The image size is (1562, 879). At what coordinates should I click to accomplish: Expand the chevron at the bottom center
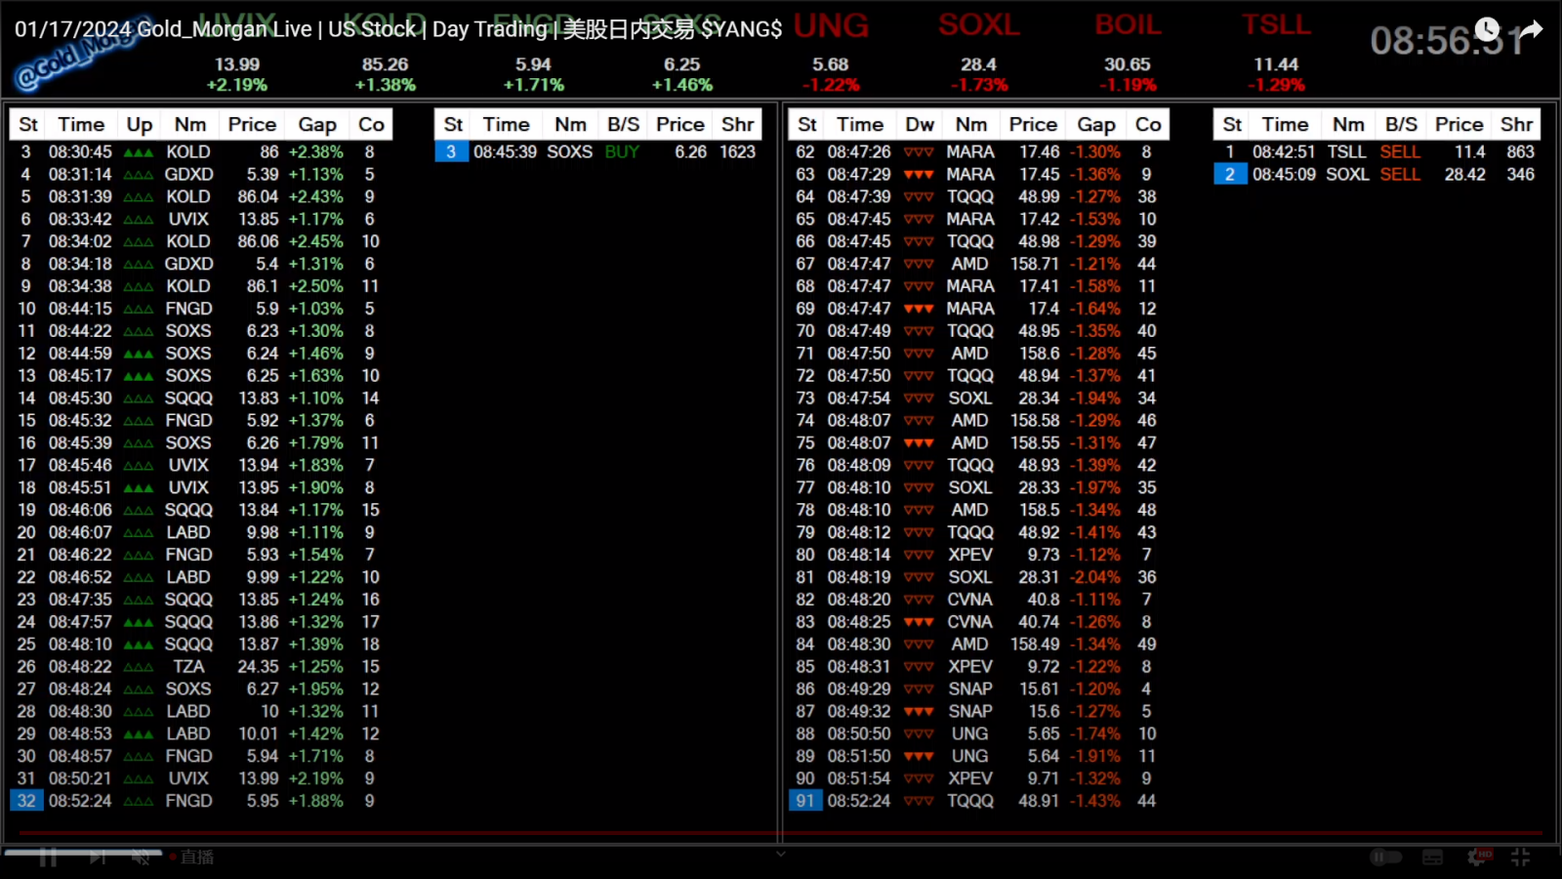(x=780, y=855)
